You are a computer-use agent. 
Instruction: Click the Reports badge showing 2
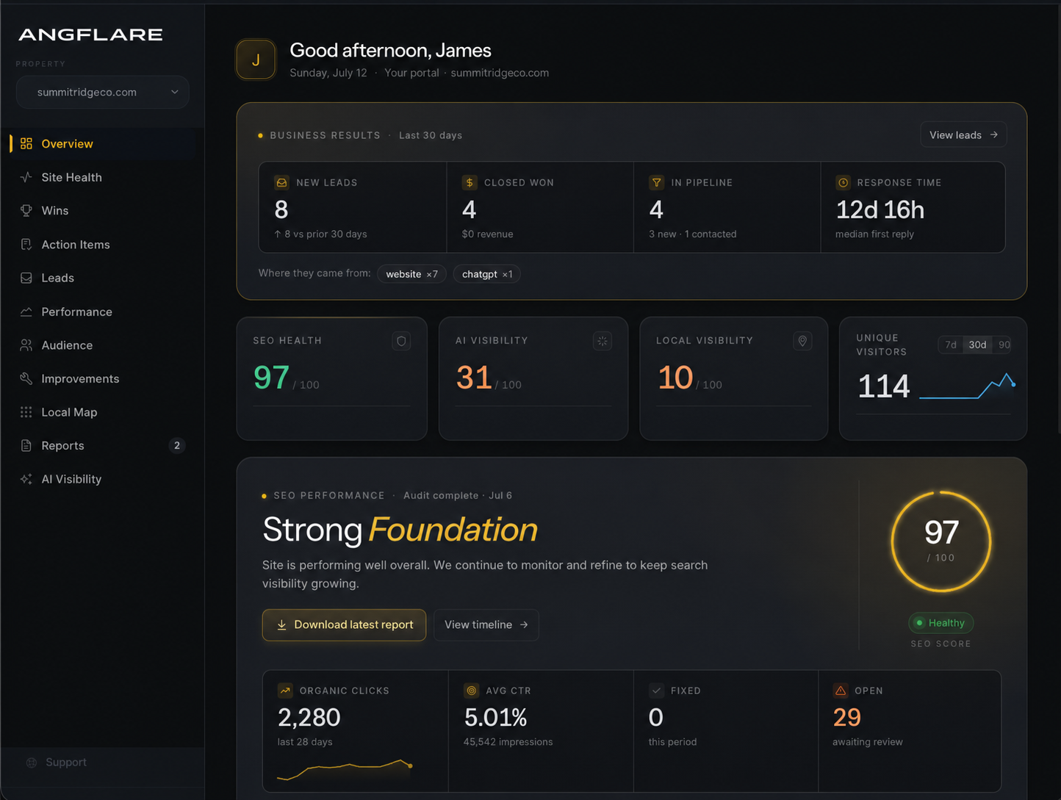[176, 446]
